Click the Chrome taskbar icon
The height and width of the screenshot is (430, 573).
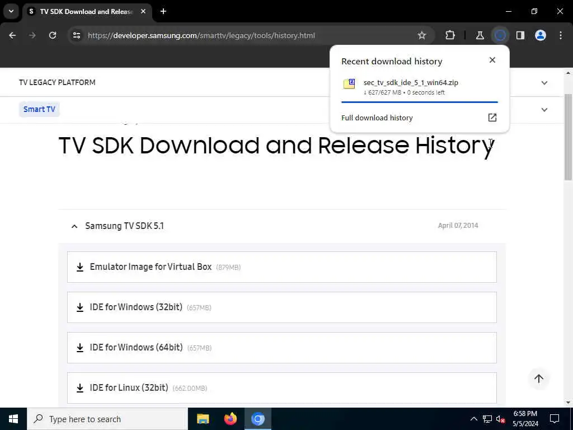[257, 419]
